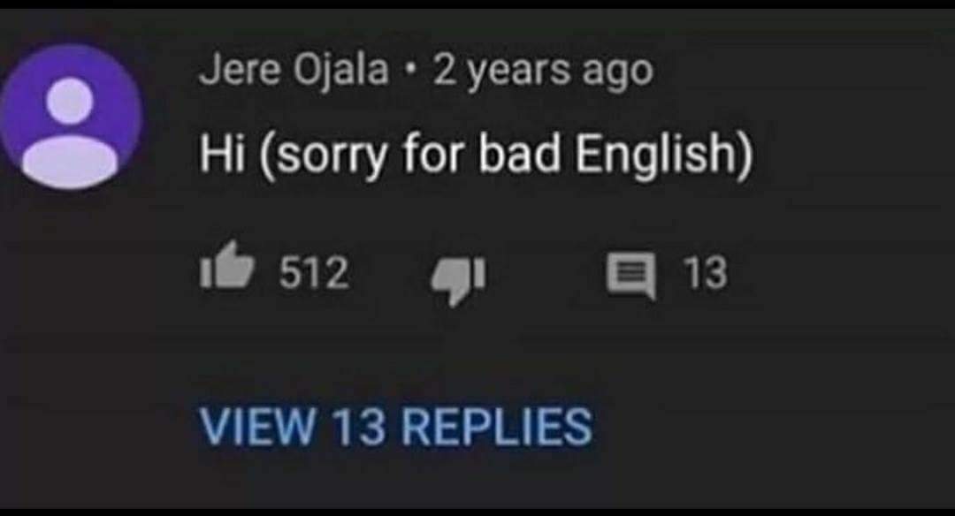This screenshot has height=516, width=955.
Task: Click the default user silhouette in avatar circle
Action: 70,133
